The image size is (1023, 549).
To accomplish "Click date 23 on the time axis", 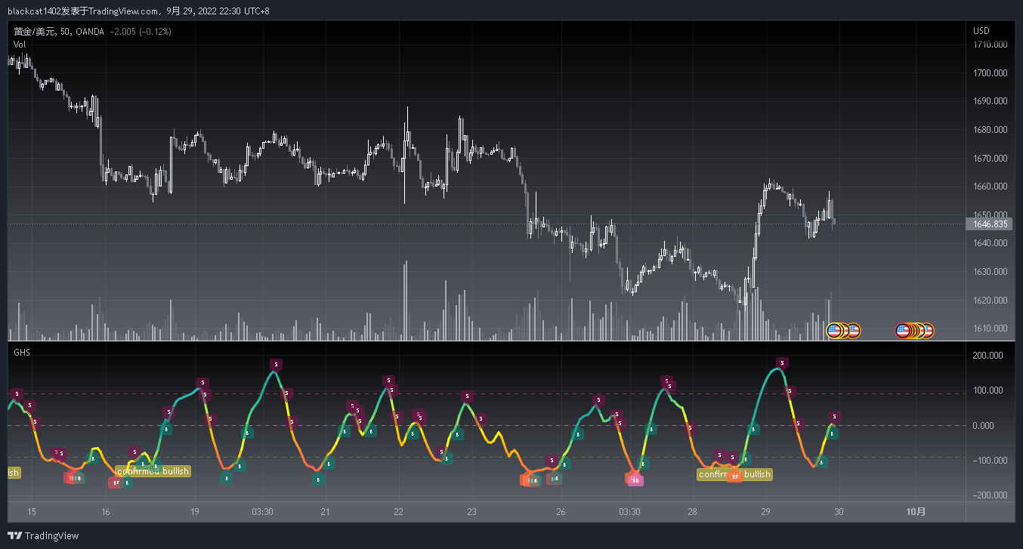I will pyautogui.click(x=471, y=512).
